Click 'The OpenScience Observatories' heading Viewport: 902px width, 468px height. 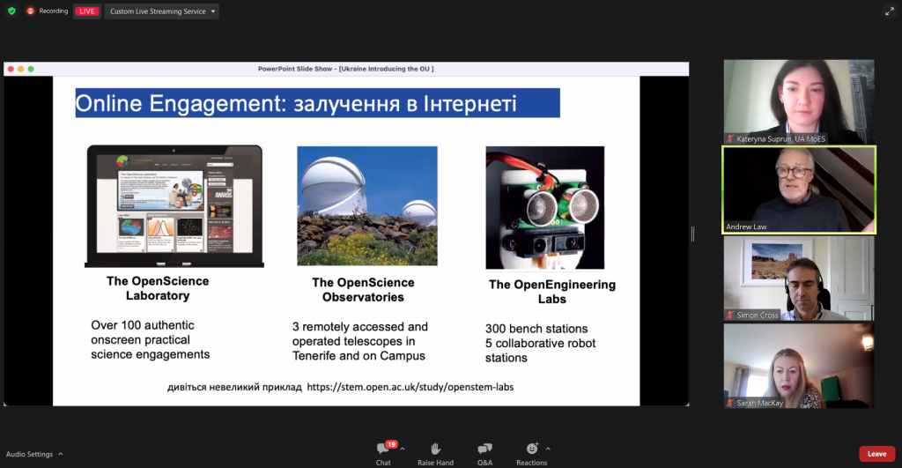[363, 290]
